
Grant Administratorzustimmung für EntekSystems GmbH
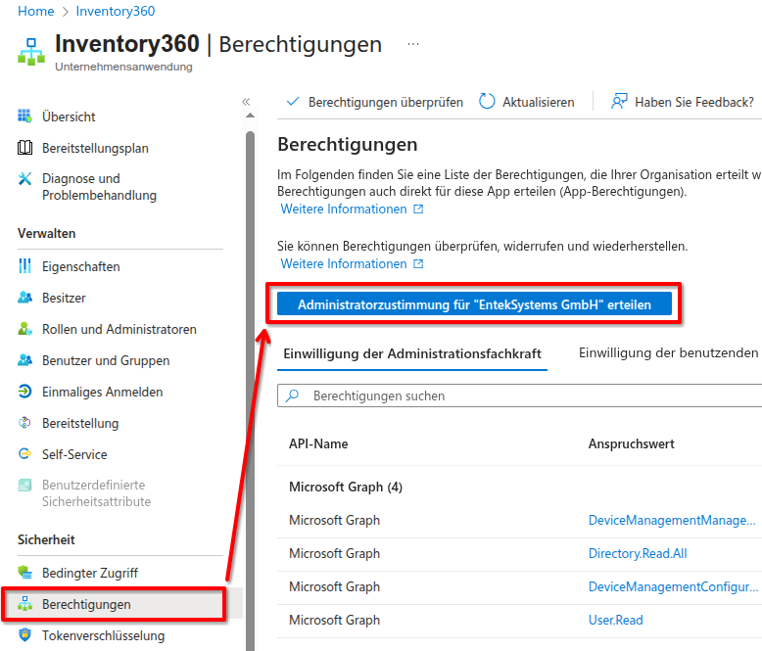[x=474, y=304]
